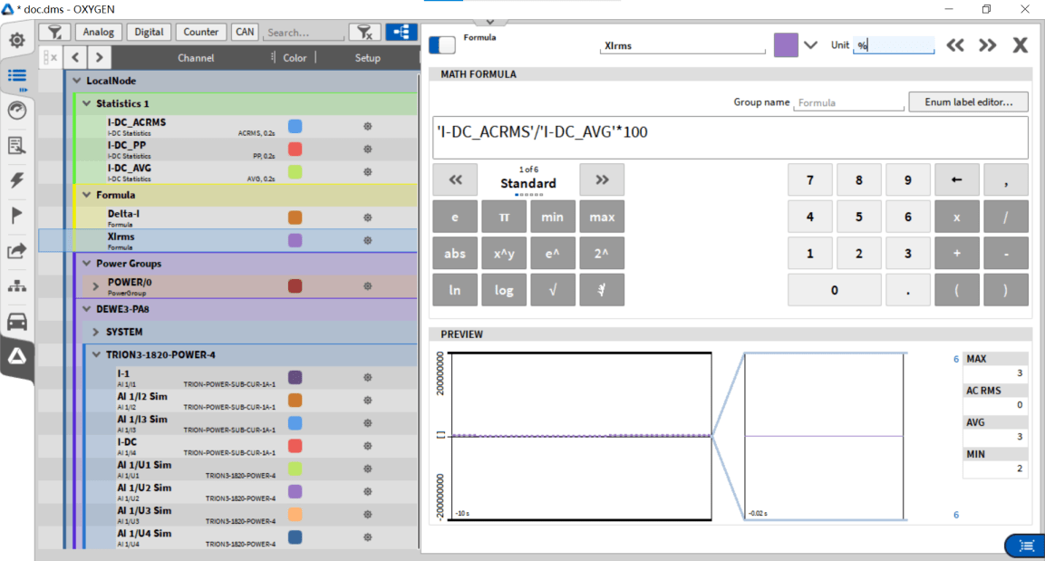Collapse the Statistics 1 group
The width and height of the screenshot is (1045, 561).
click(x=87, y=103)
